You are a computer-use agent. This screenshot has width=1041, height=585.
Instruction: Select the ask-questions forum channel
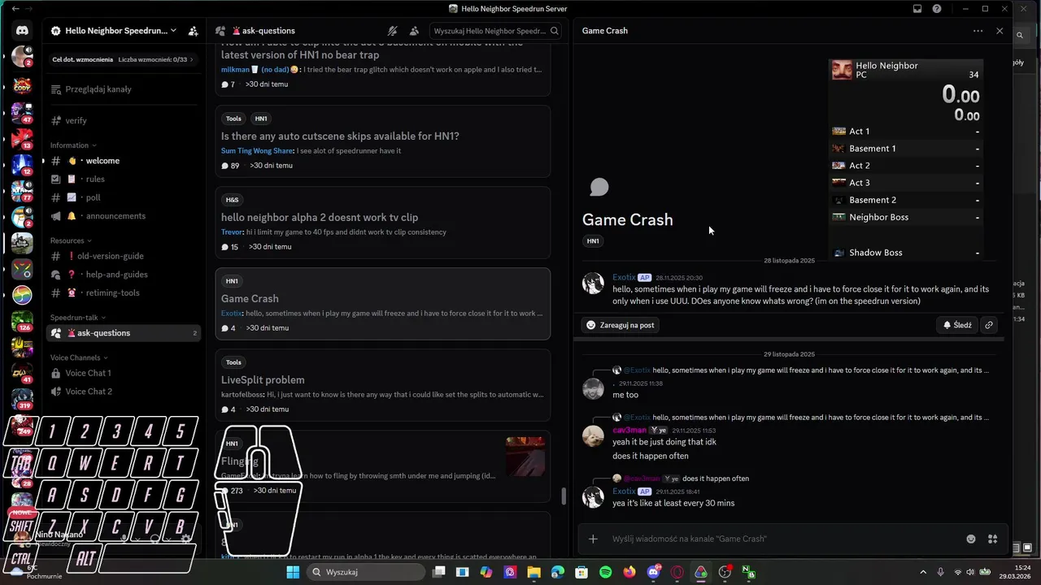tap(124, 333)
